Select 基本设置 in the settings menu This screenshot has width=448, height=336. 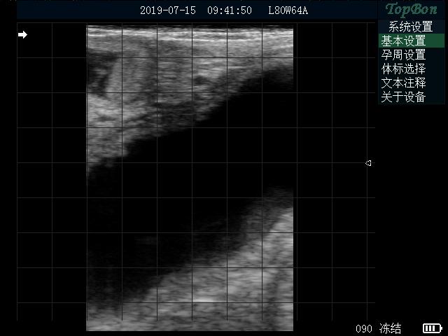point(403,41)
